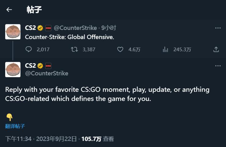The height and width of the screenshot is (147, 226).
Task: Click red affiliate badge beside first CS2 name
Action: click(x=48, y=28)
